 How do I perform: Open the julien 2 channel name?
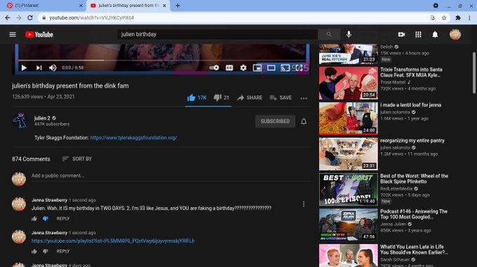pos(42,118)
